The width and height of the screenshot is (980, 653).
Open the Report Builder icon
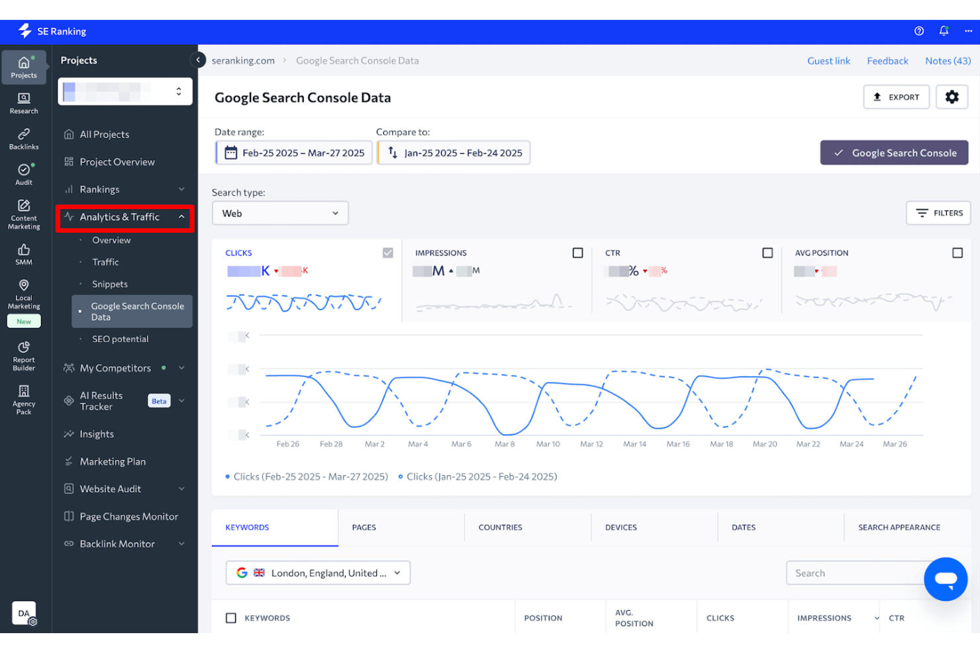point(24,356)
